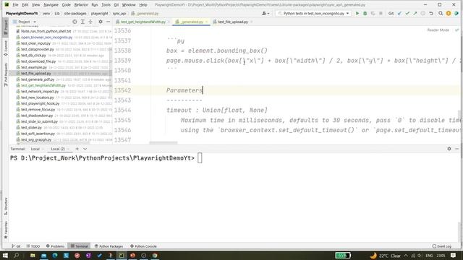Click the site-packages breadcrumb

pos(75,14)
